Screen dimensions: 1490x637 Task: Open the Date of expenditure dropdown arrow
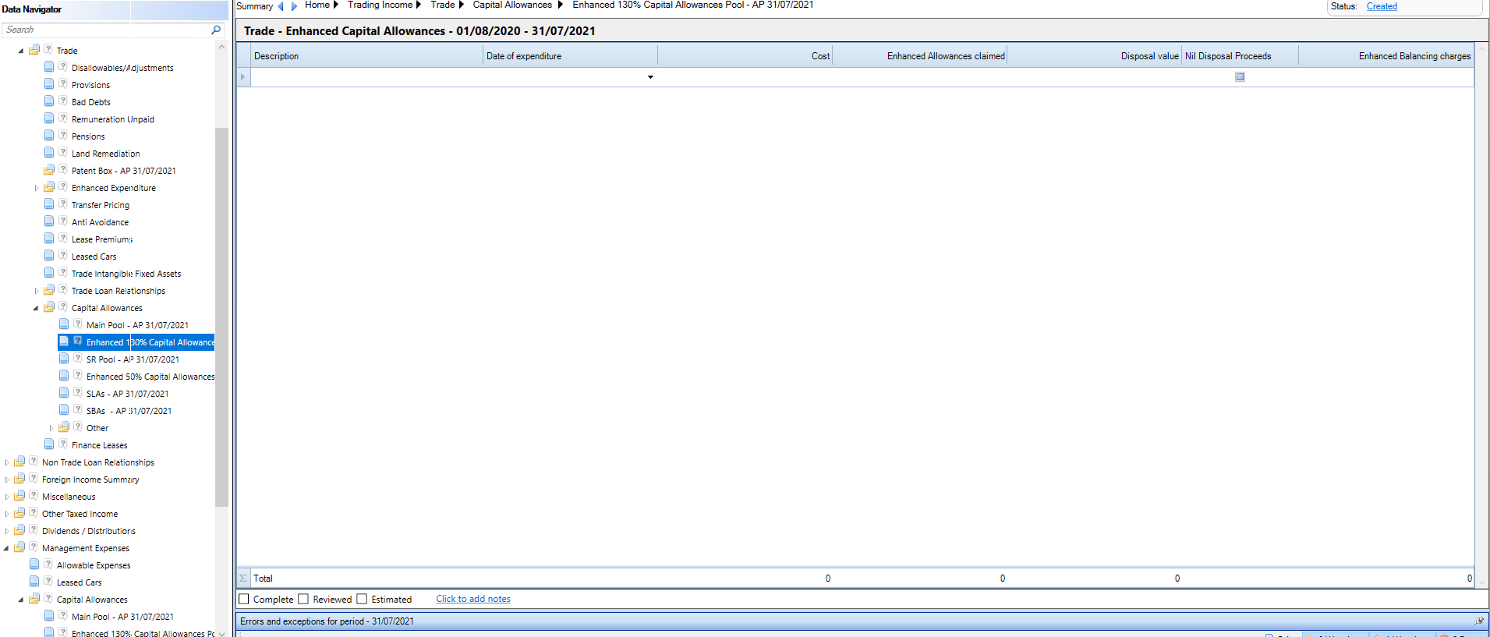tap(650, 77)
